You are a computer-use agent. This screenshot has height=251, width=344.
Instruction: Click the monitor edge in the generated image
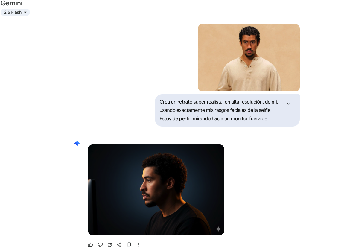tap(92, 206)
